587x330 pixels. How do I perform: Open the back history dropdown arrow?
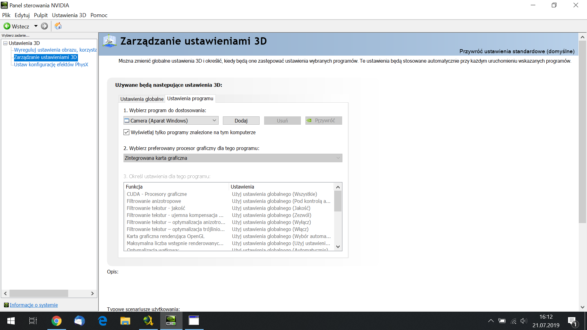pos(36,26)
